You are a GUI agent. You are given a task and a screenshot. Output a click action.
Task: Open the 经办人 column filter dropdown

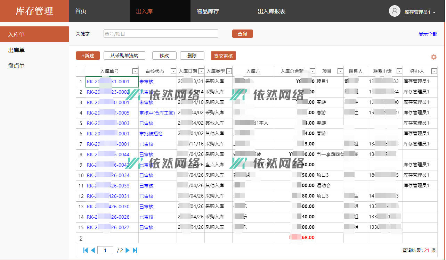coord(434,71)
